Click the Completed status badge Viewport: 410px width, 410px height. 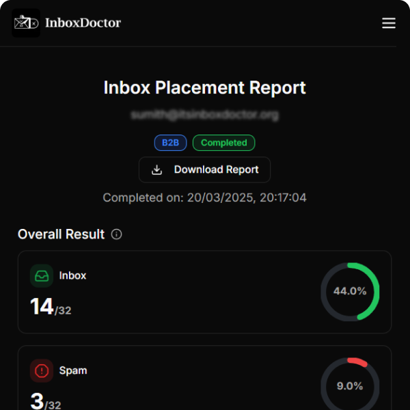[224, 143]
